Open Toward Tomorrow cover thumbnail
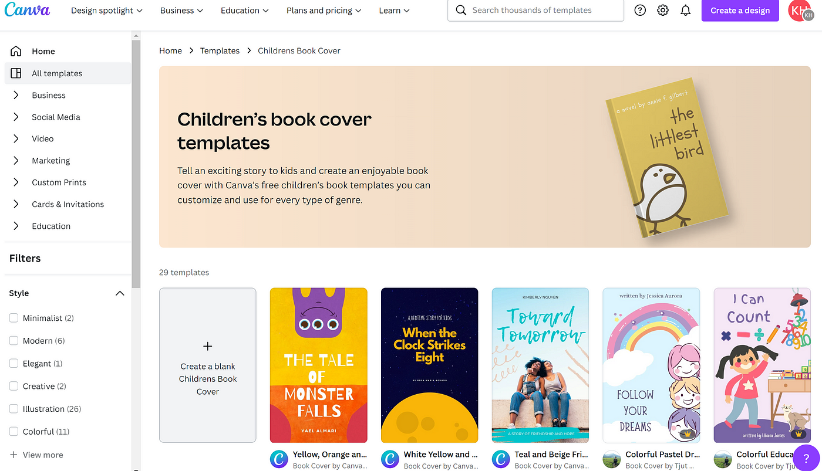 click(540, 365)
